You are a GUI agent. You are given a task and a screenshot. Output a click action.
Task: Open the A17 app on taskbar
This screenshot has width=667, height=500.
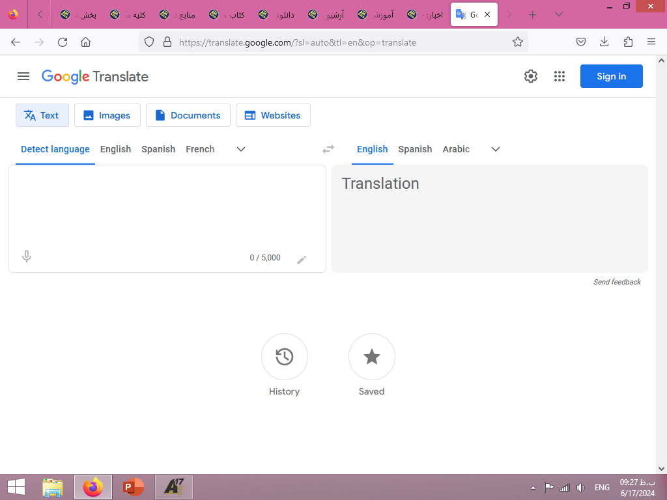[x=173, y=487]
